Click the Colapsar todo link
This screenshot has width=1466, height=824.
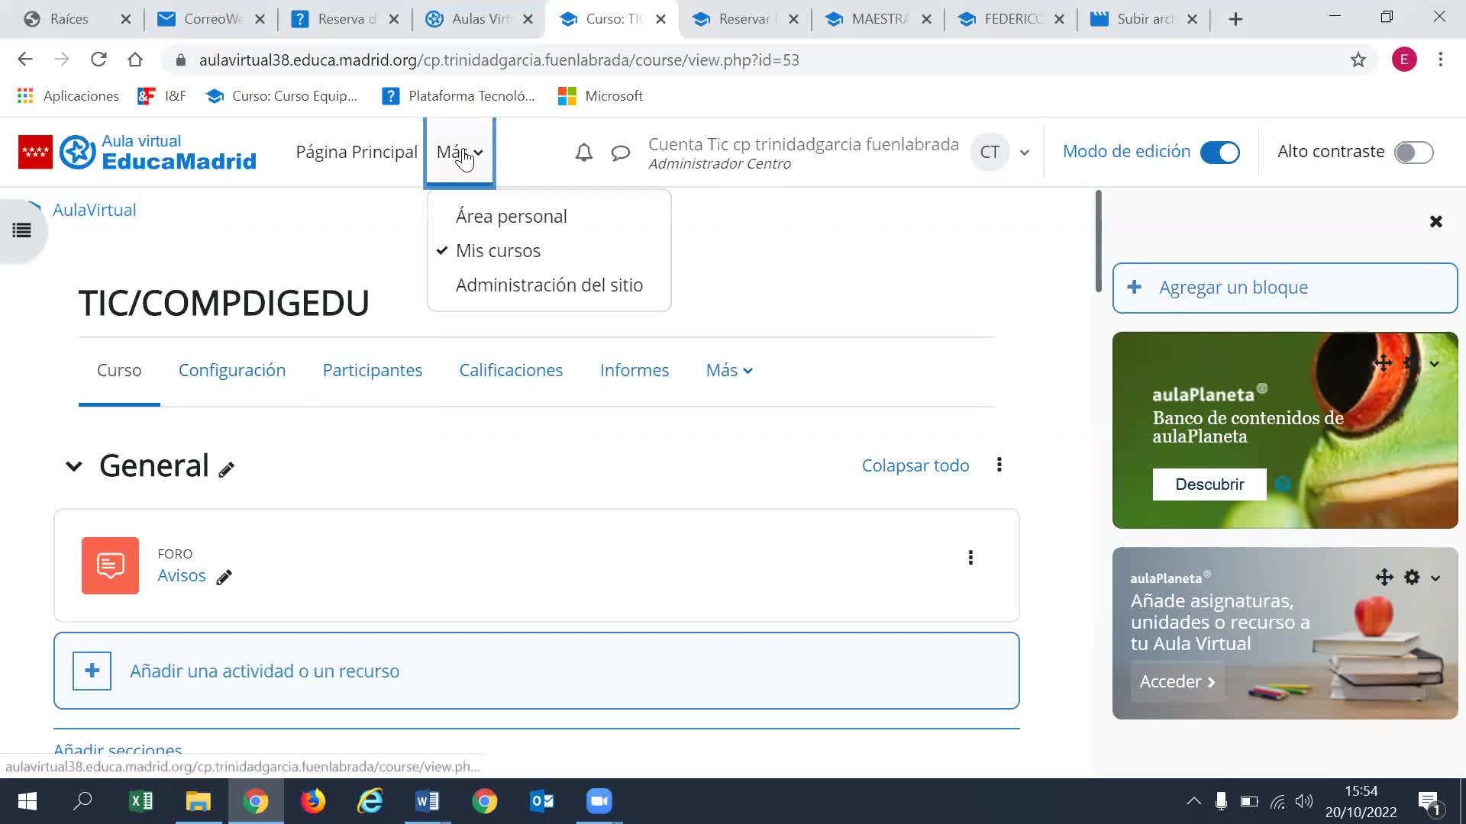[915, 465]
